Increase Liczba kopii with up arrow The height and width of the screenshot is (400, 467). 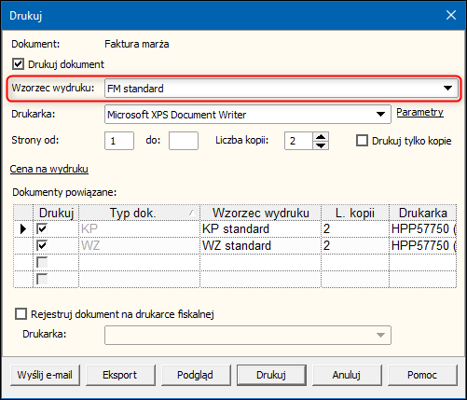pos(321,136)
